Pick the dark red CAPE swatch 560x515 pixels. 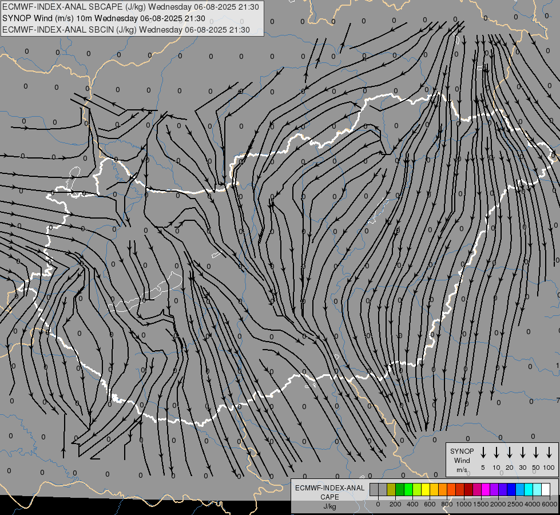[x=468, y=489]
